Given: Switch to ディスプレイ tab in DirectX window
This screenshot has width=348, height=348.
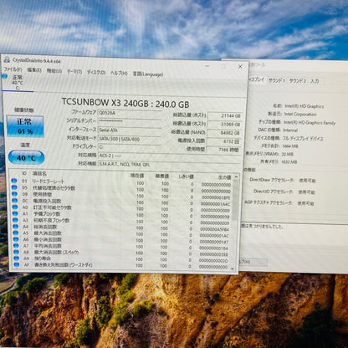Looking at the screenshot, I should click(x=256, y=79).
